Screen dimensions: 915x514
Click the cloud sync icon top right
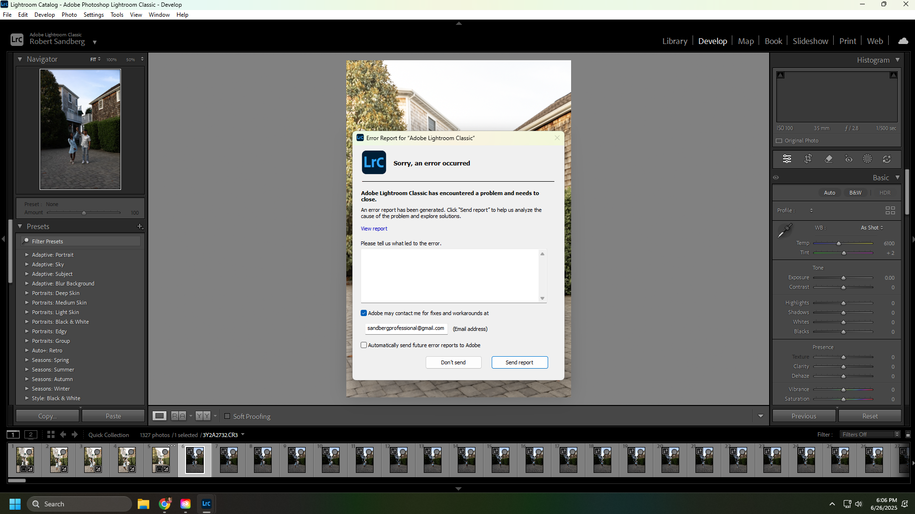(903, 41)
